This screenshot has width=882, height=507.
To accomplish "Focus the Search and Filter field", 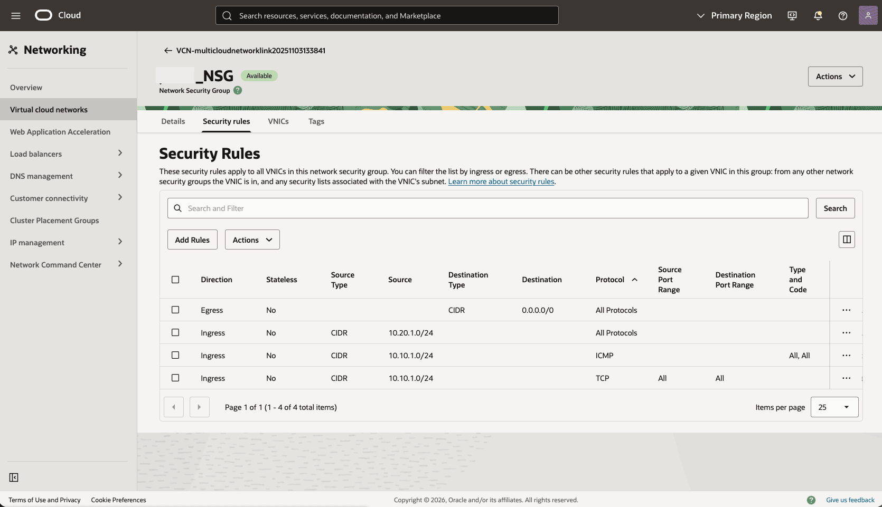I will click(x=488, y=208).
